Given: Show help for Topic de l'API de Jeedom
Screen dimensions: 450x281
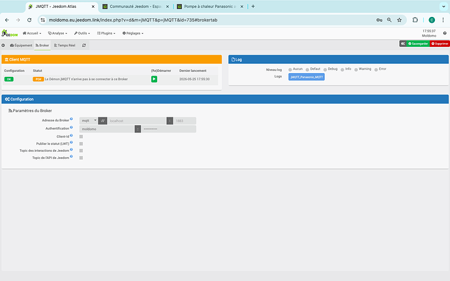Looking at the screenshot, I should click(72, 156).
